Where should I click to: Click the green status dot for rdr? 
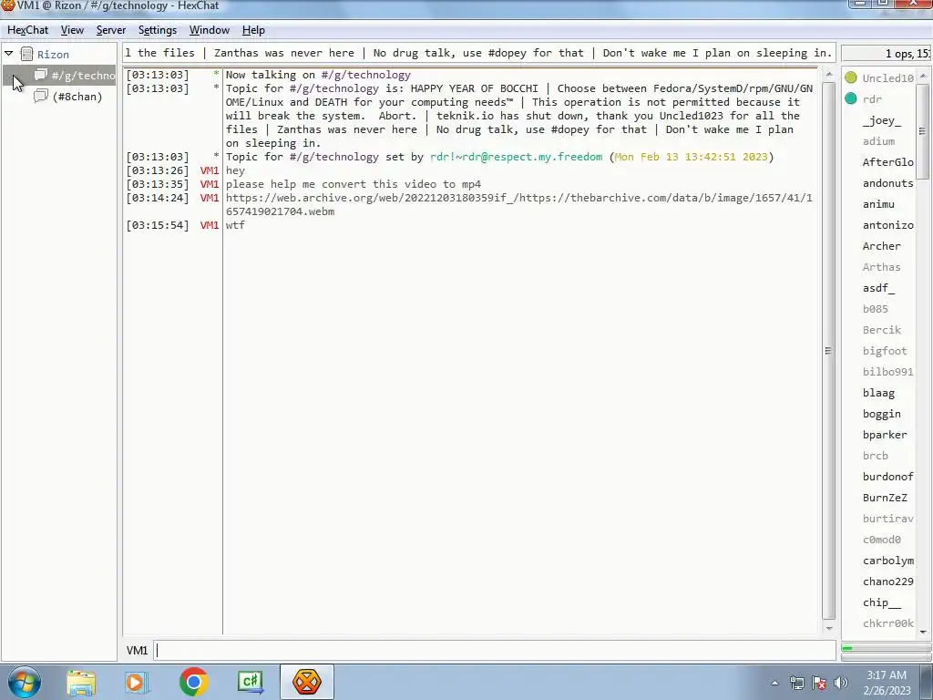coord(851,98)
